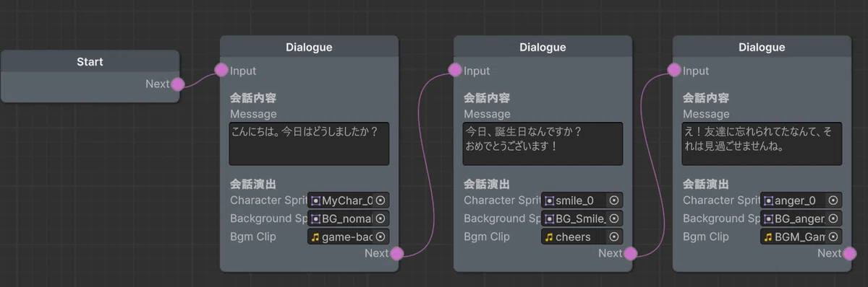Click Next output port of first Dialogue node

[396, 253]
